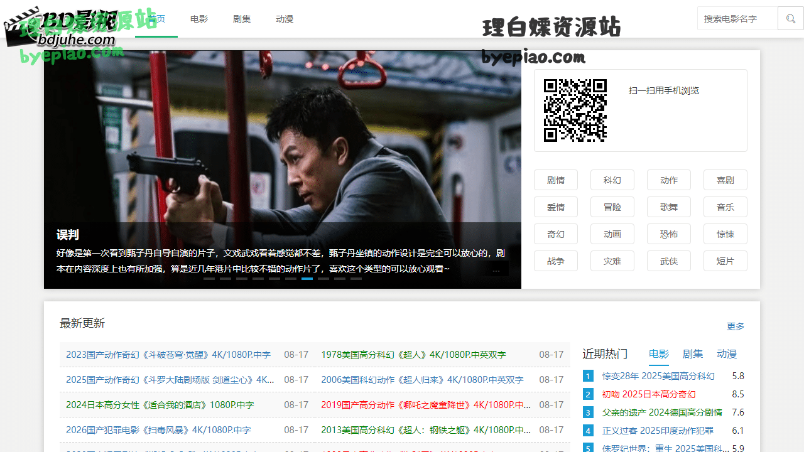Focus the 搜索电影名字 search field
Screen dimensions: 804x452
(737, 18)
